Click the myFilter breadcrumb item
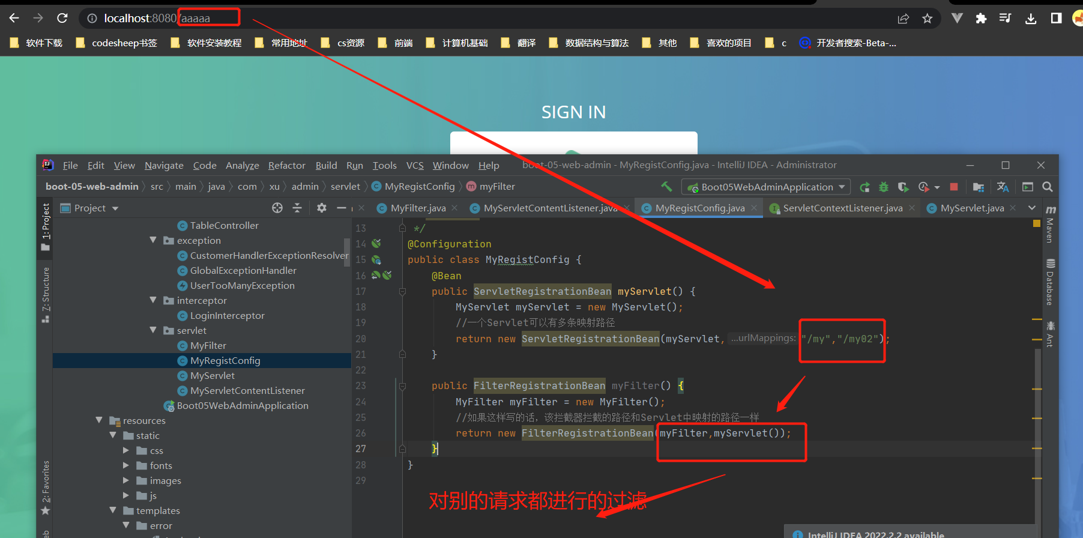1083x538 pixels. point(491,187)
